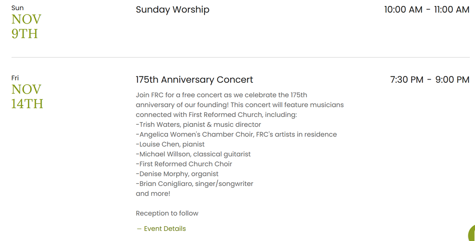
Task: Click the Nov 14th date label
Action: 27,96
